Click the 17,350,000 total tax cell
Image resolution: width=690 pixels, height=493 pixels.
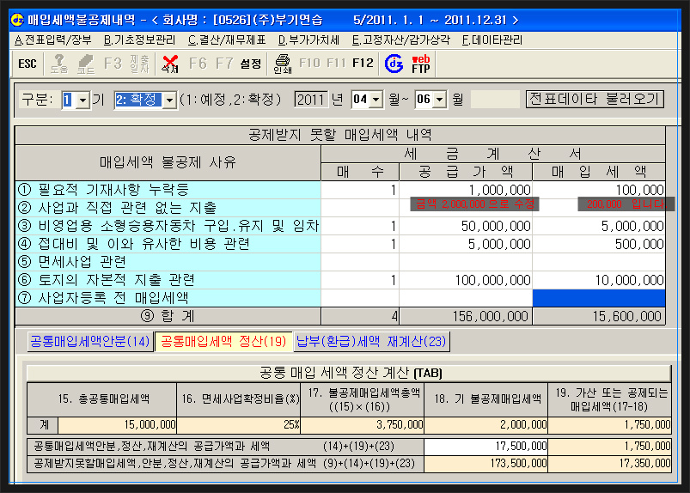pos(609,464)
